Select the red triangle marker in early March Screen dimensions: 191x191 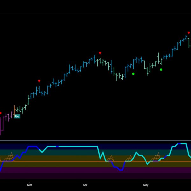39,81
